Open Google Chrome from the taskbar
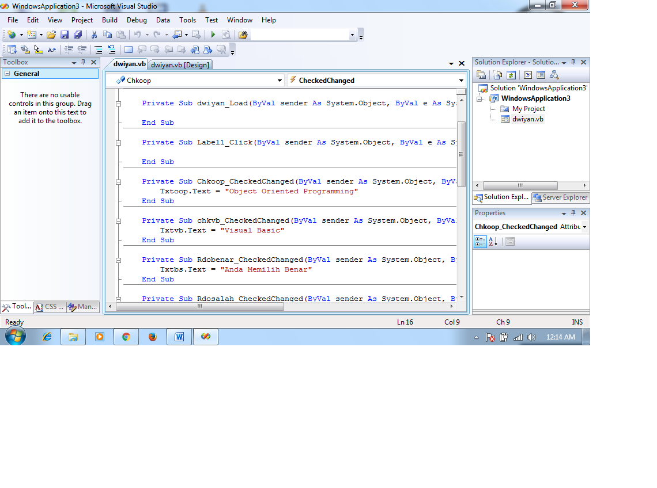The width and height of the screenshot is (657, 488). (x=126, y=337)
